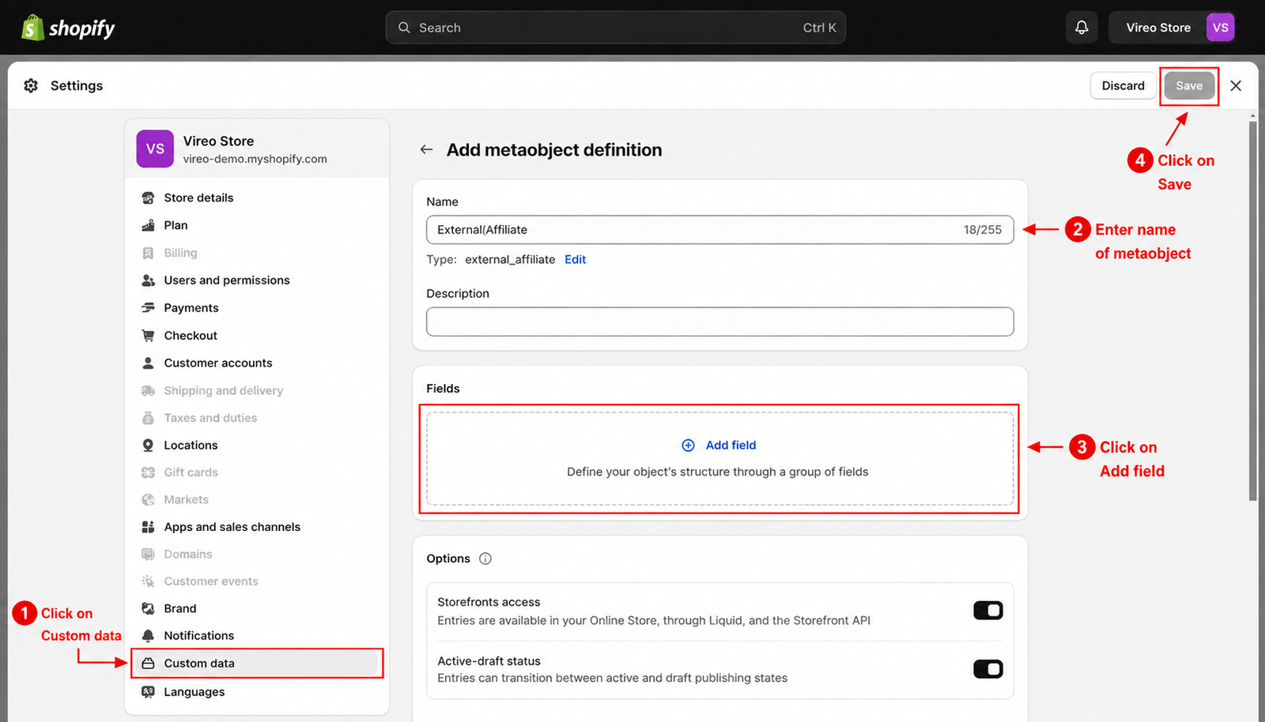
Task: Click the Notifications bell sidebar icon
Action: point(148,636)
